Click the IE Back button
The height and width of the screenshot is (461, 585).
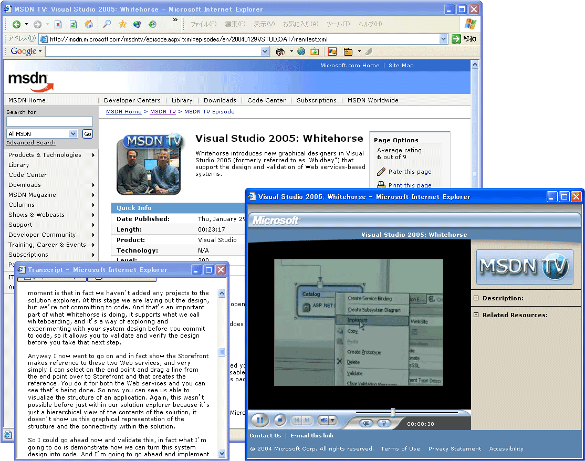[16, 24]
